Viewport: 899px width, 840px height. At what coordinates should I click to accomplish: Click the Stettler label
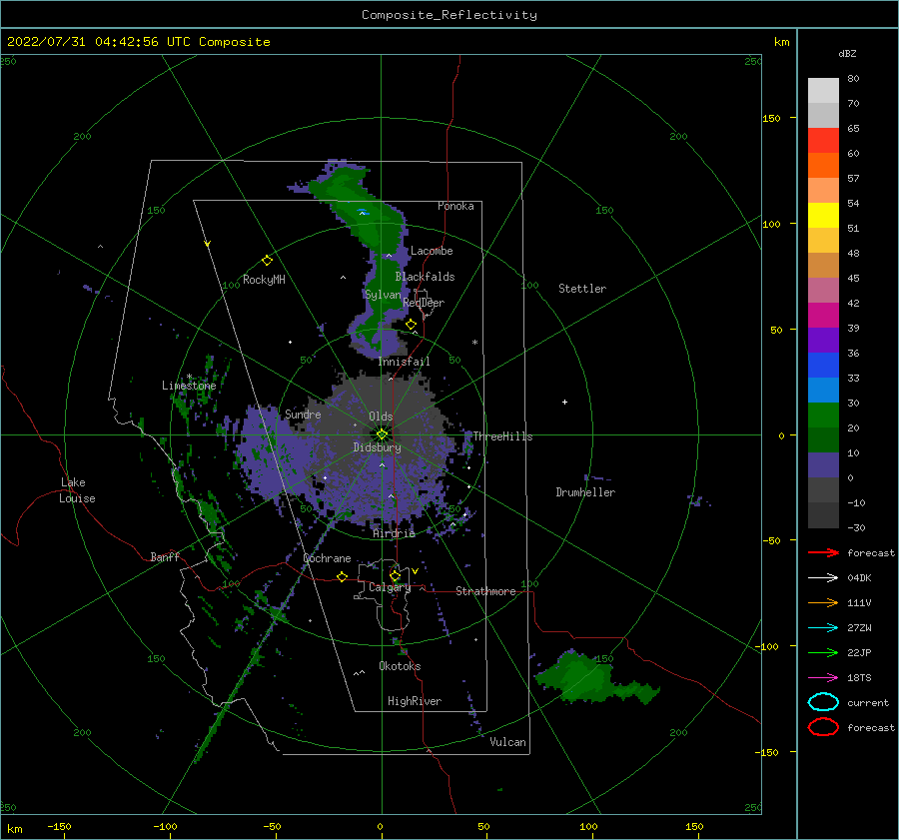(582, 289)
